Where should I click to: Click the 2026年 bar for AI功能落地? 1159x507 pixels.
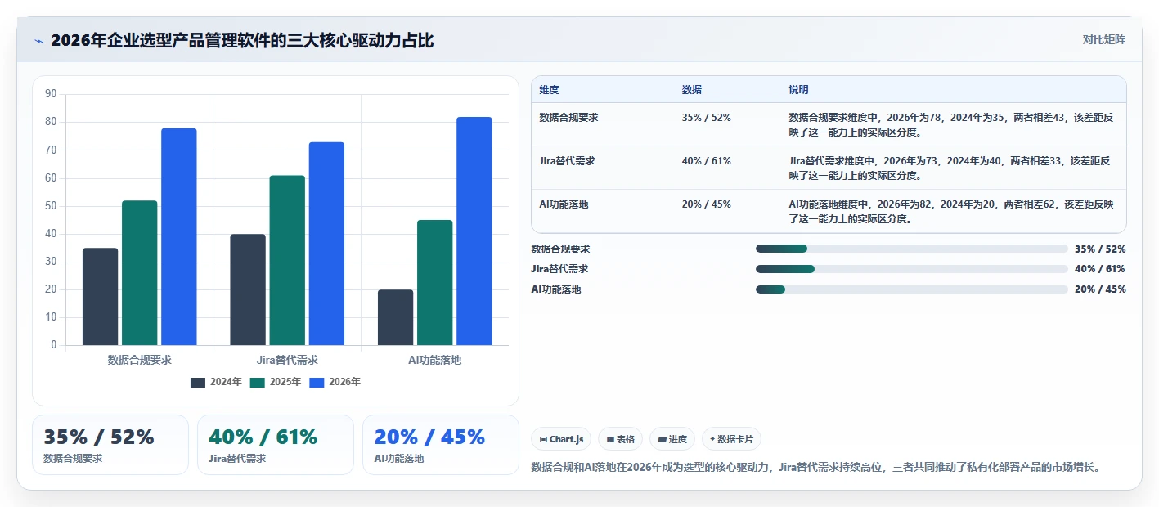click(474, 231)
